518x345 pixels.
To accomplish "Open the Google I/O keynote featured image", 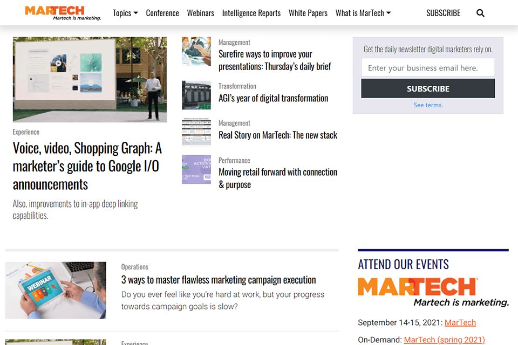I will point(90,80).
